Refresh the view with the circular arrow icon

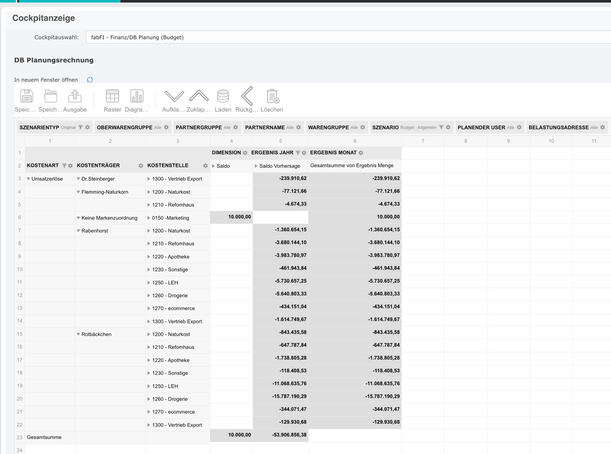pyautogui.click(x=90, y=80)
